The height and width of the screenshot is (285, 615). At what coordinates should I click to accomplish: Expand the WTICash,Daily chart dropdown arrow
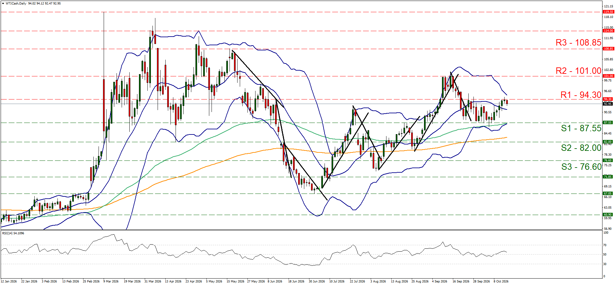tap(3, 4)
